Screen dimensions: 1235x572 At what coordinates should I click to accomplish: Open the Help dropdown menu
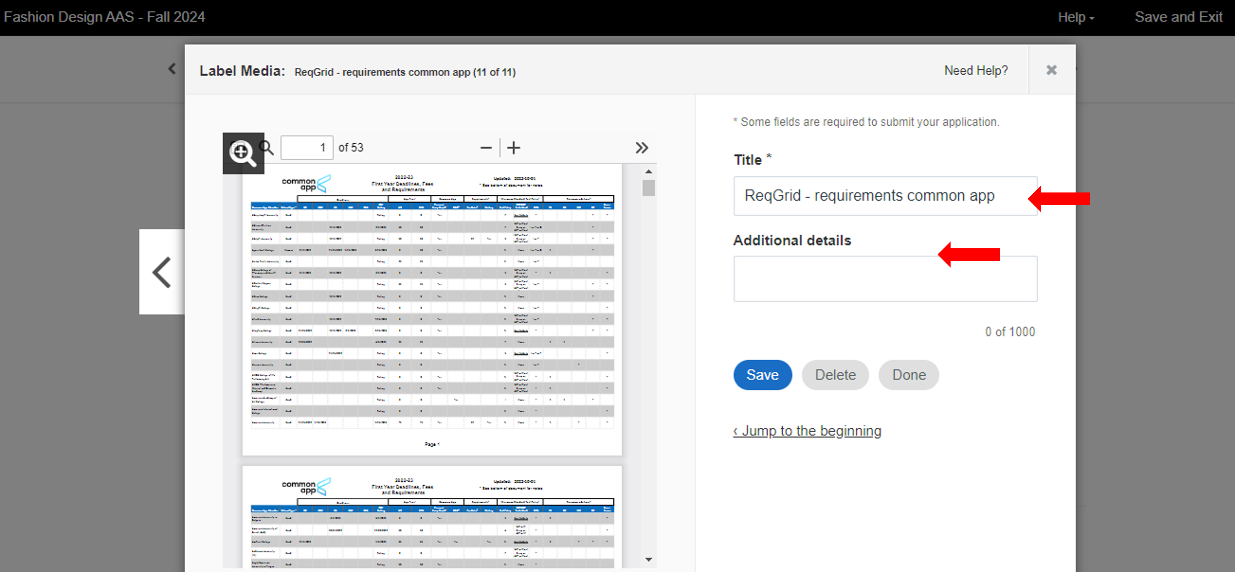[x=1075, y=17]
